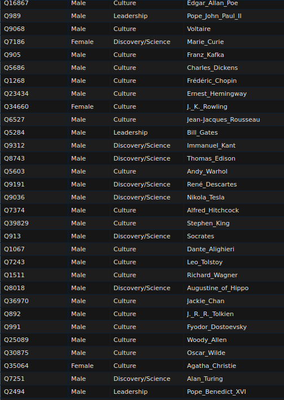Image resolution: width=284 pixels, height=400 pixels.
Task: Click Discovery/Science in the Thomas_Edison row
Action: click(x=147, y=158)
